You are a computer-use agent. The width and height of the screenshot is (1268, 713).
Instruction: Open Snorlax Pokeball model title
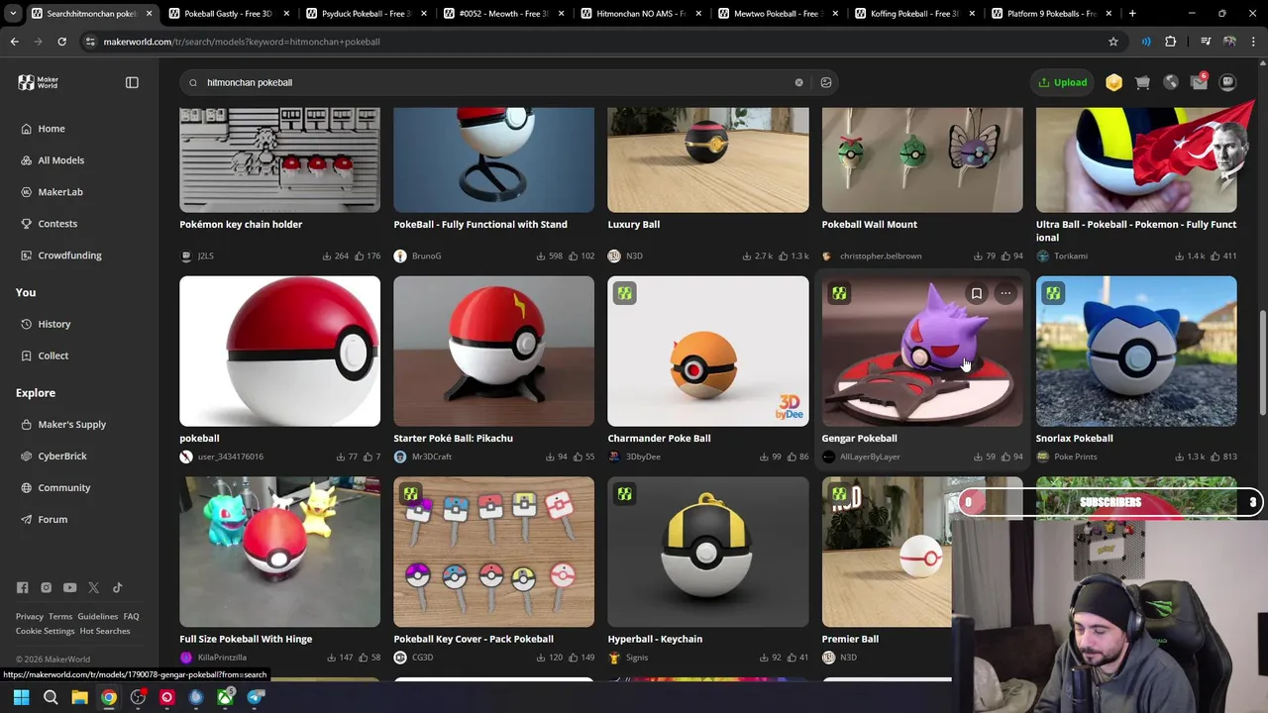click(x=1074, y=438)
